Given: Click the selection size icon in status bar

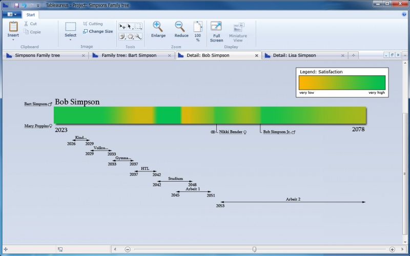Looking at the screenshot, I should pos(60,249).
